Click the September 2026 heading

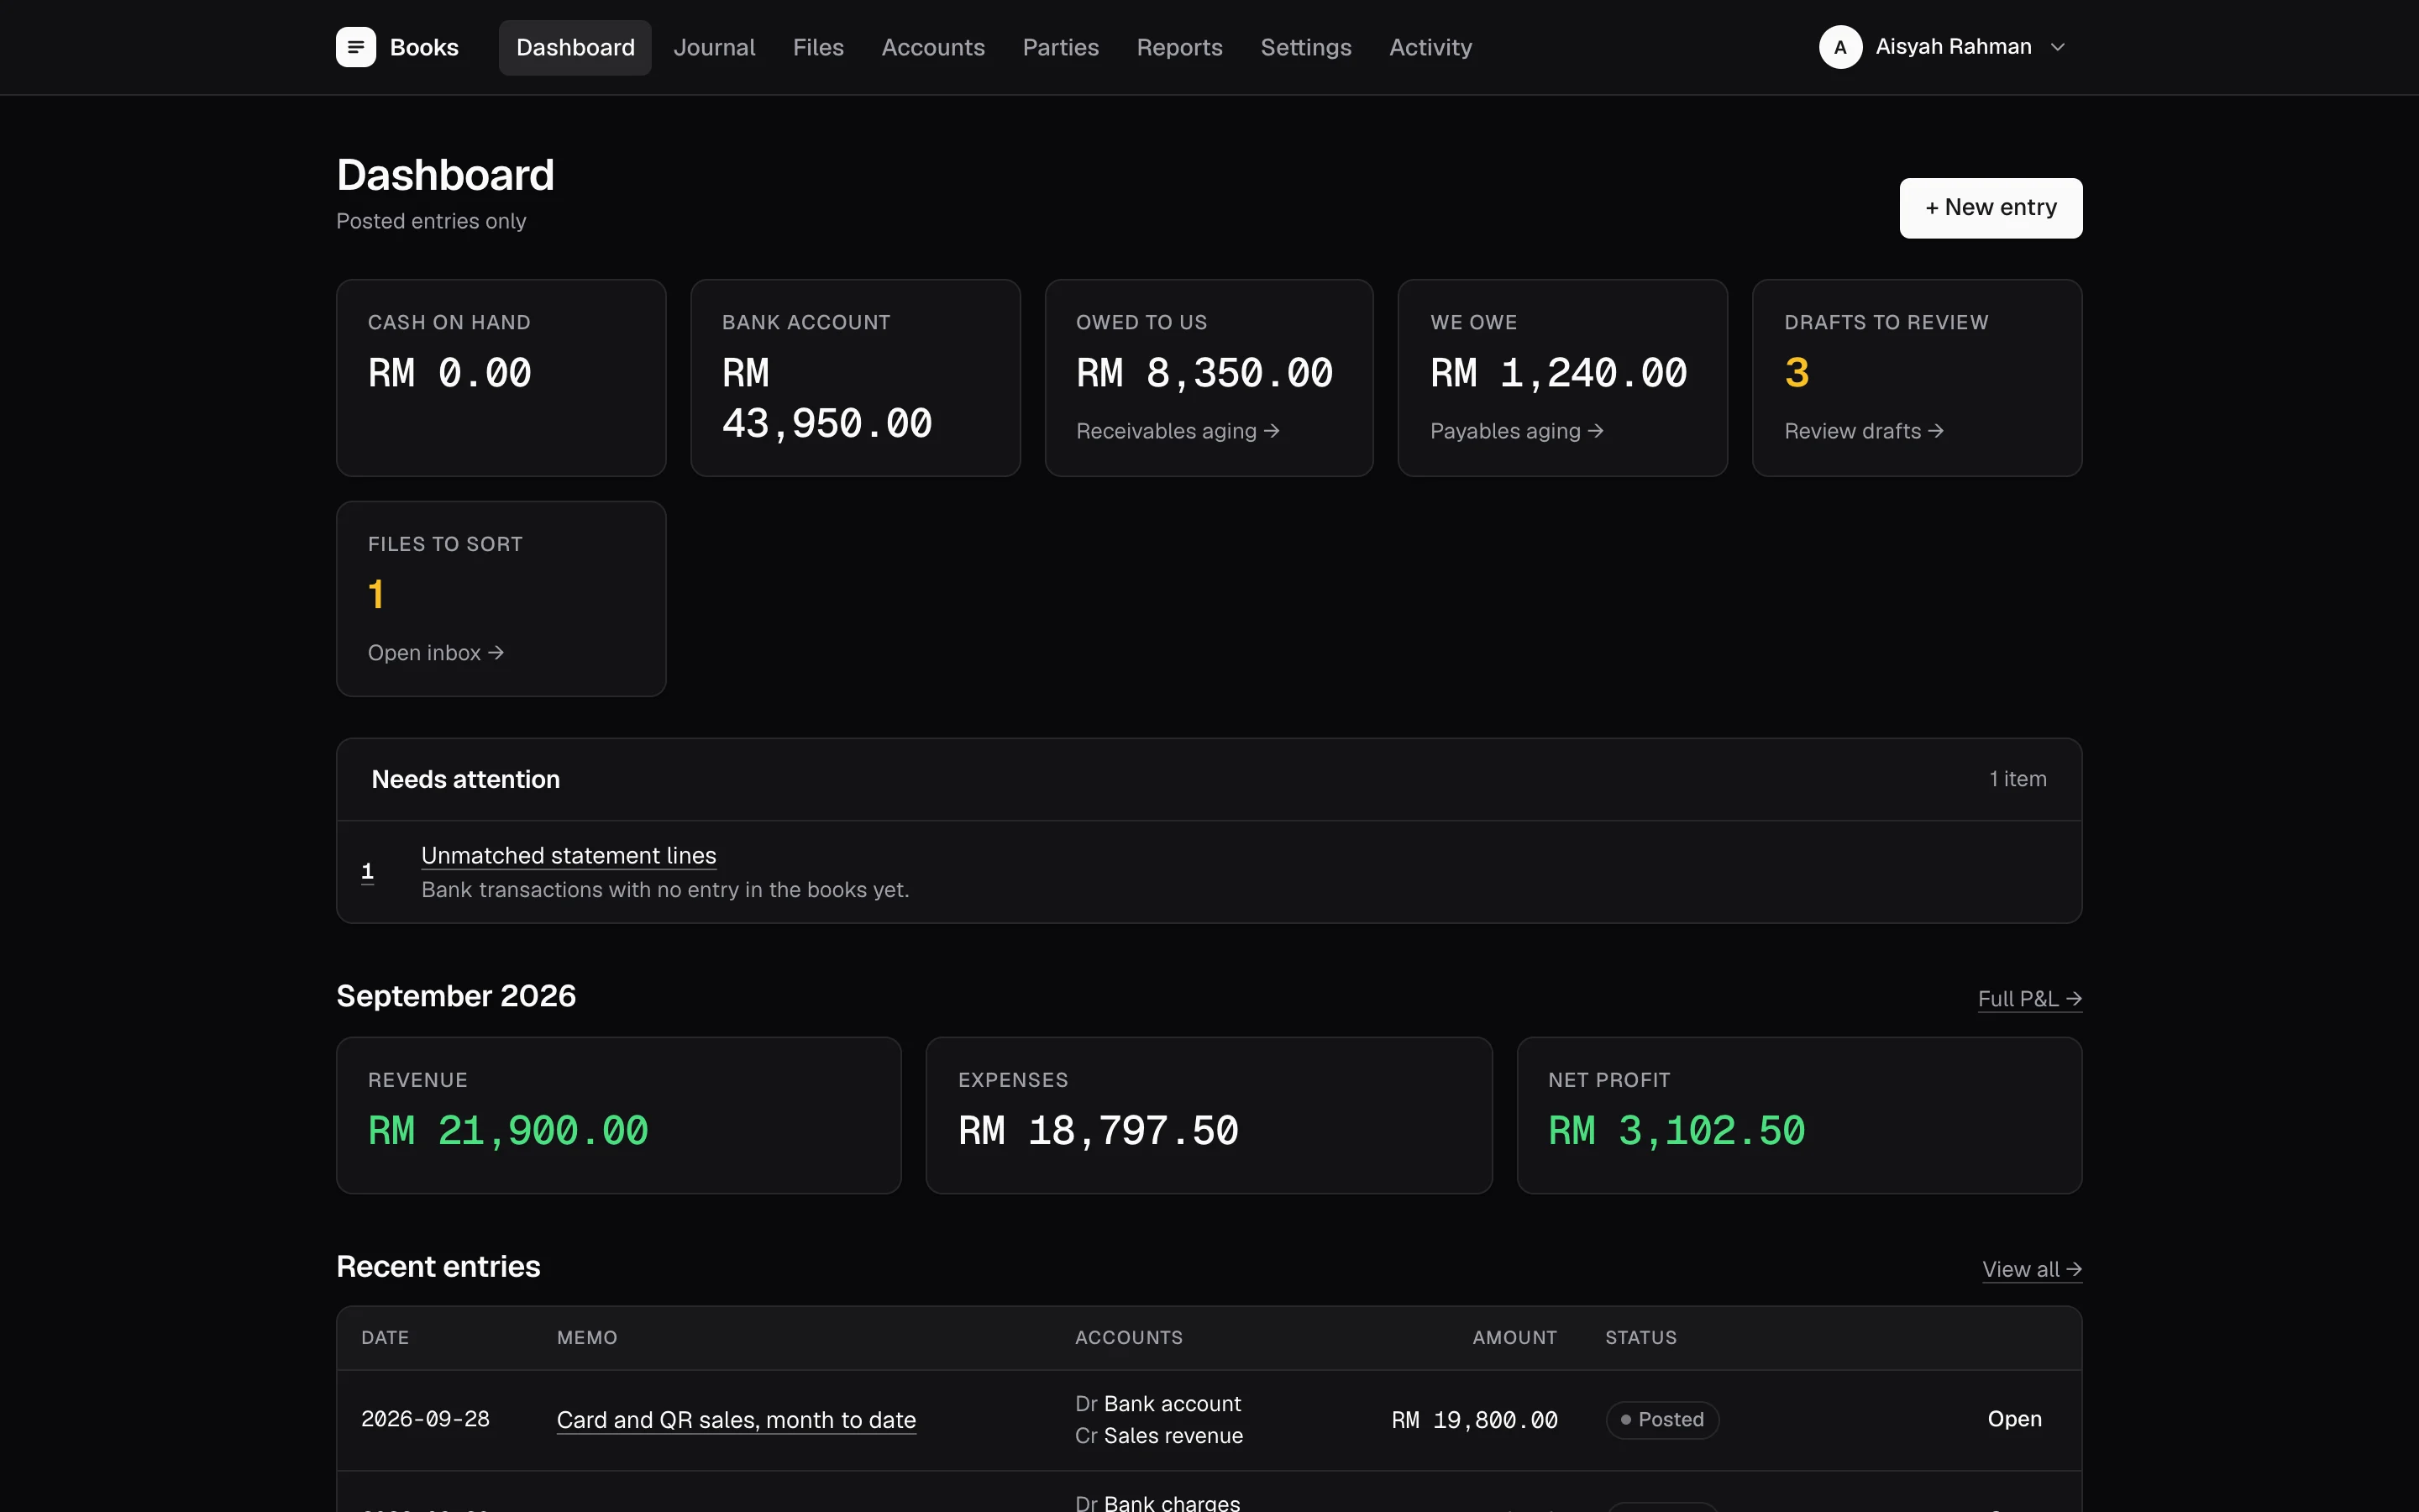pos(456,996)
